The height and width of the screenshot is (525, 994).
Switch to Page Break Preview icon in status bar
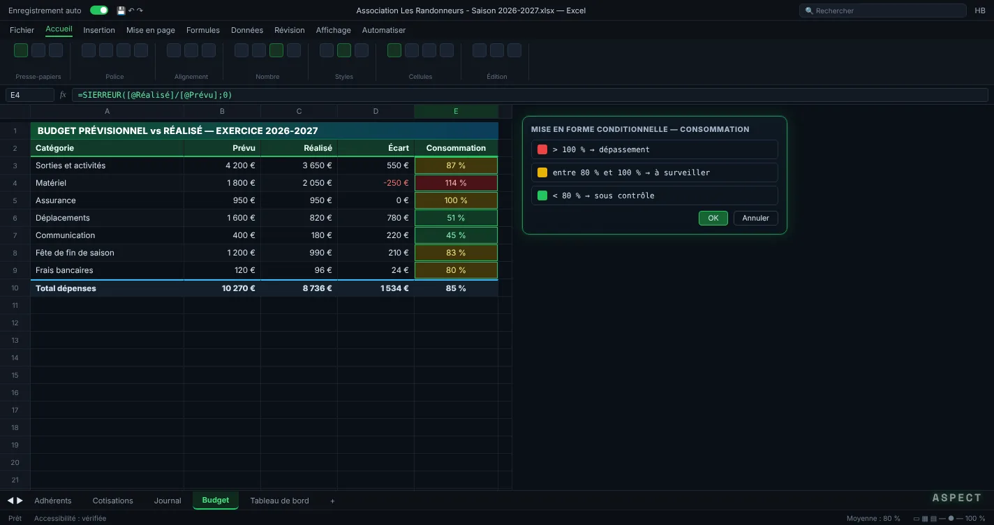[933, 519]
